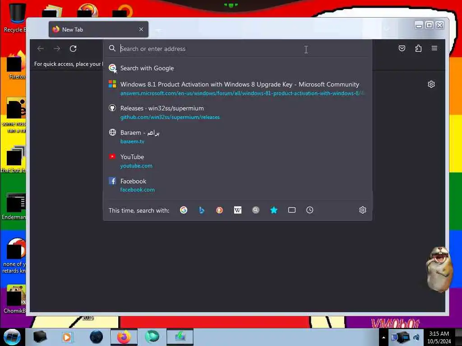This screenshot has width=462, height=346.
Task: Open the YouTube suggestion
Action: click(237, 161)
